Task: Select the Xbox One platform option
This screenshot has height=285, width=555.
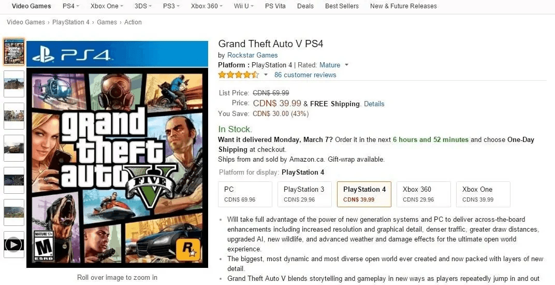Action: (x=483, y=194)
